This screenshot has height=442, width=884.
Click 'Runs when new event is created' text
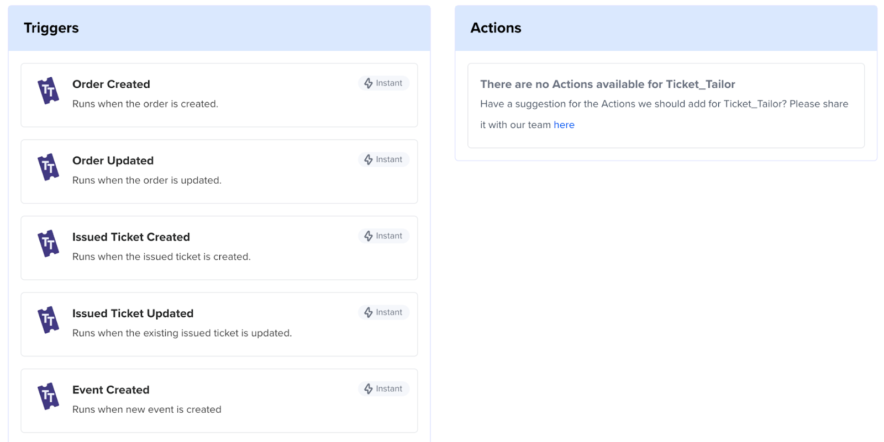pyautogui.click(x=147, y=409)
